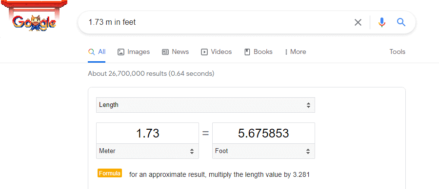Image resolution: width=439 pixels, height=189 pixels.
Task: Click the Books tab icon
Action: point(247,52)
